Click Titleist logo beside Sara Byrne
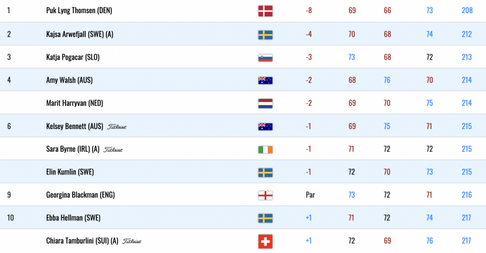The width and height of the screenshot is (486, 253). [113, 150]
